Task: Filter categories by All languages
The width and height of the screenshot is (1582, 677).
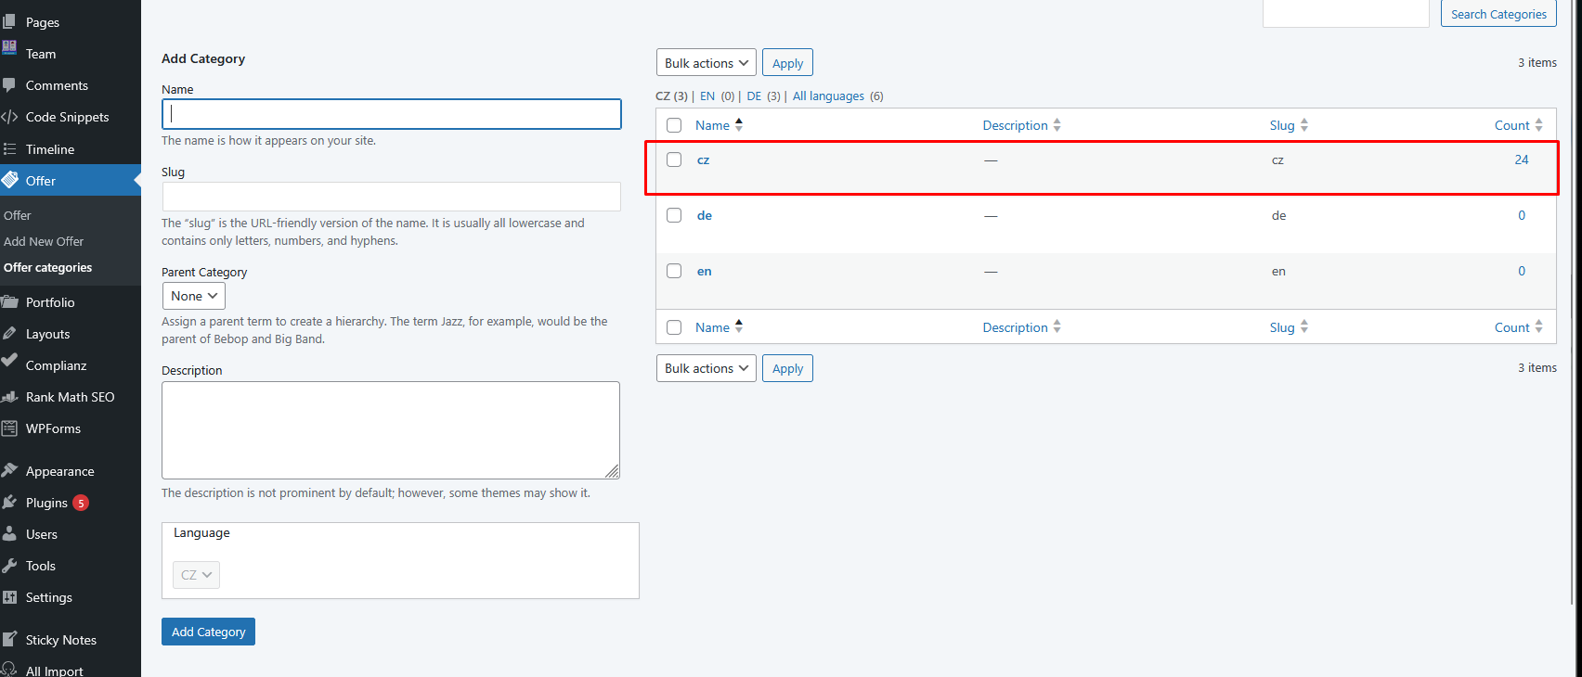Action: click(828, 96)
